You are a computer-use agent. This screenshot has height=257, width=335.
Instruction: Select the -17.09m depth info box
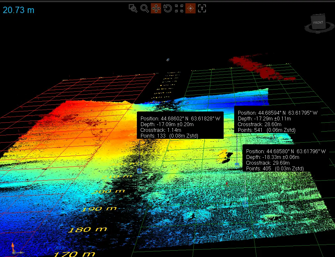coord(180,125)
